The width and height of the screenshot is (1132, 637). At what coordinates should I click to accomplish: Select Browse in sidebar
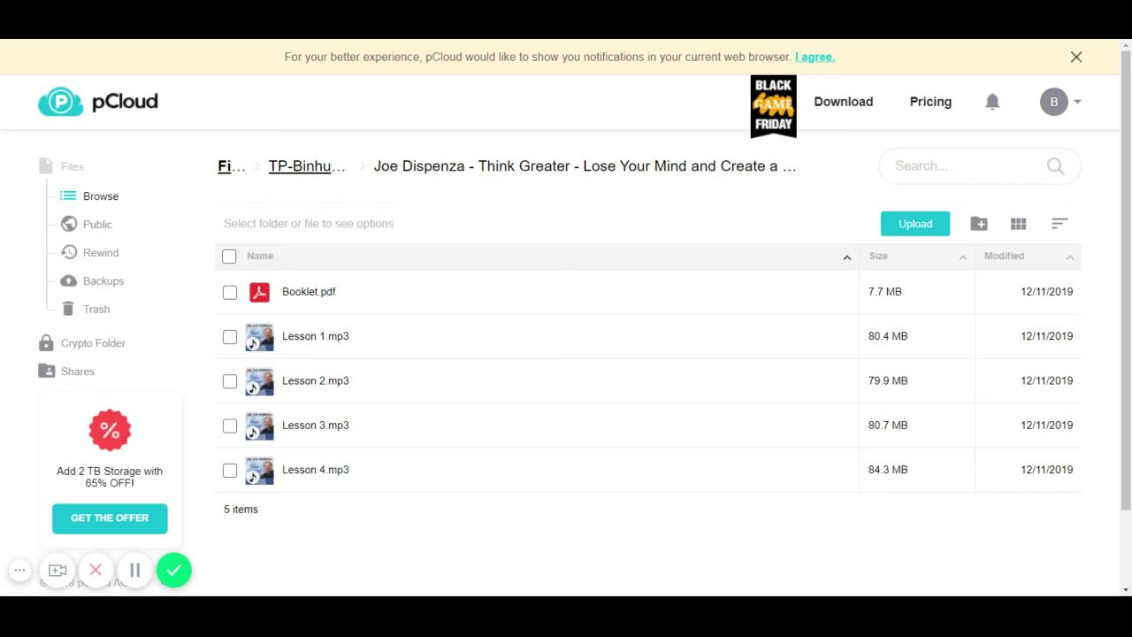(89, 196)
